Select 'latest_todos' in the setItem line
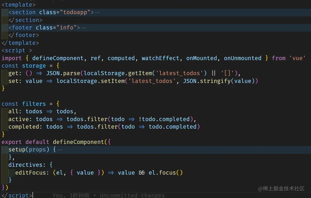 (152, 81)
